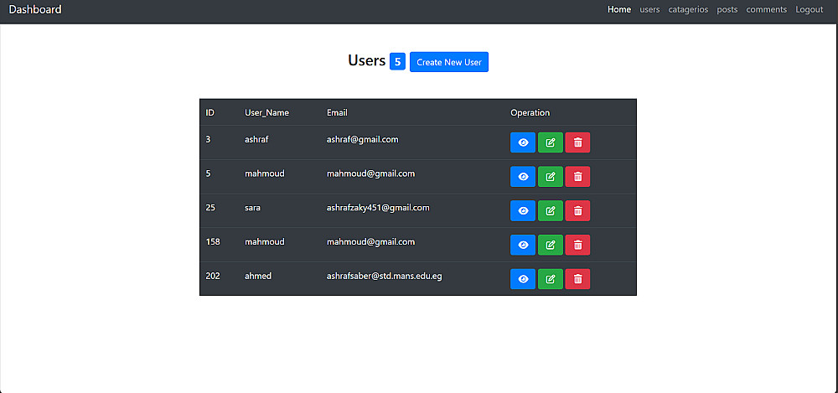
Task: Click the Users heading text
Action: click(367, 61)
